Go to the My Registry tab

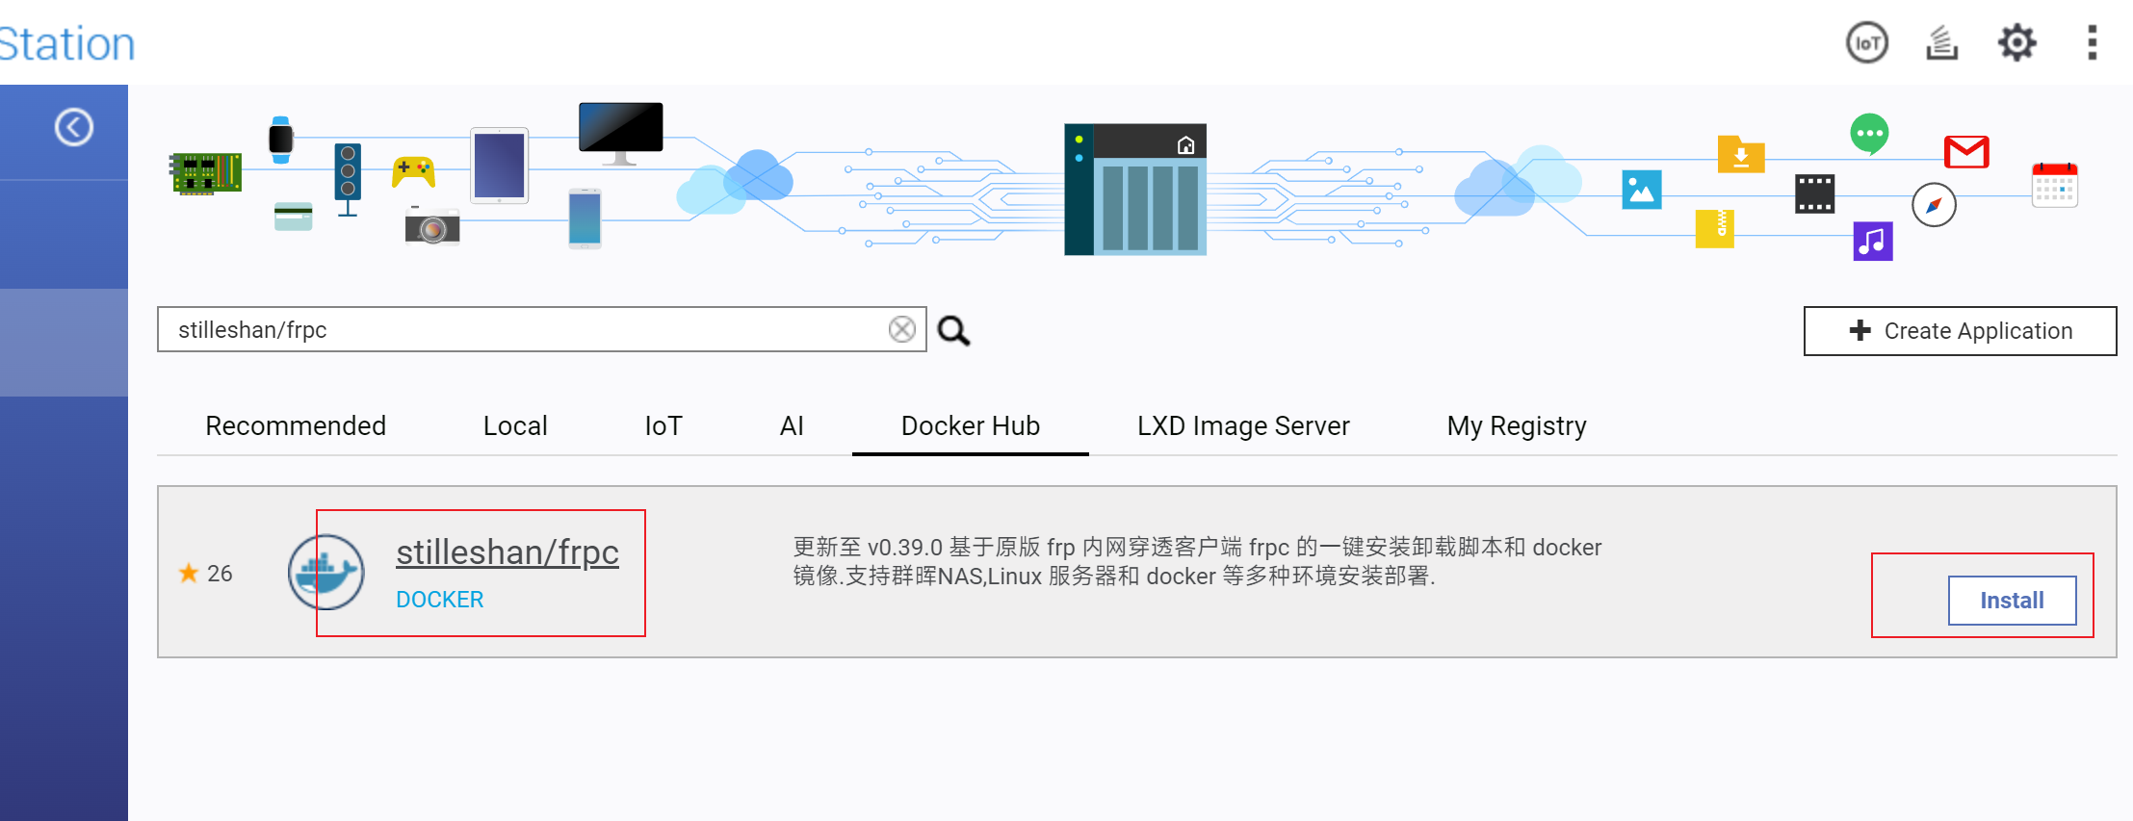(x=1517, y=425)
